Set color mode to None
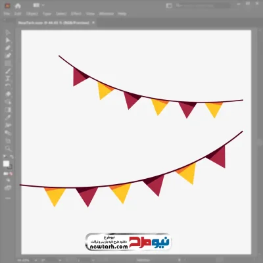263x263 pixels. pyautogui.click(x=11, y=174)
